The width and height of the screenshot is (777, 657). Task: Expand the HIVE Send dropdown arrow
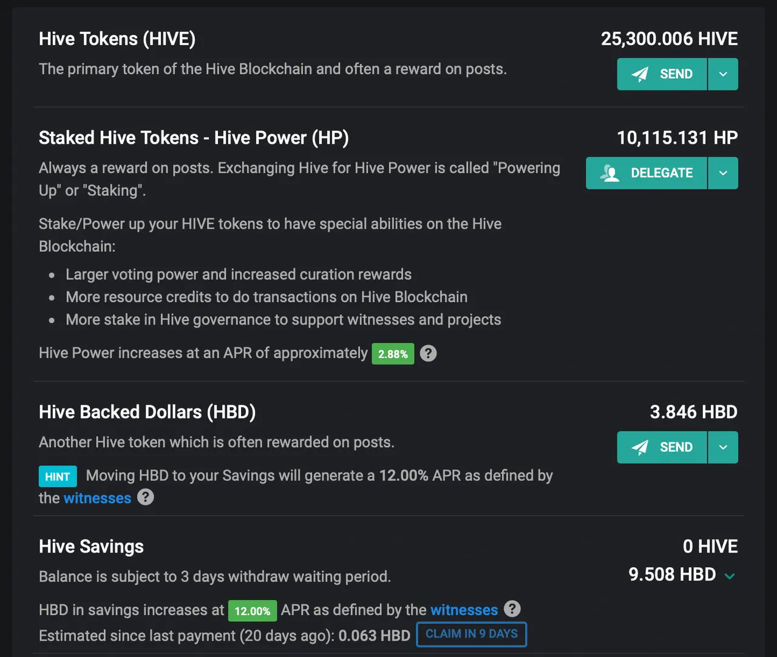(x=723, y=74)
